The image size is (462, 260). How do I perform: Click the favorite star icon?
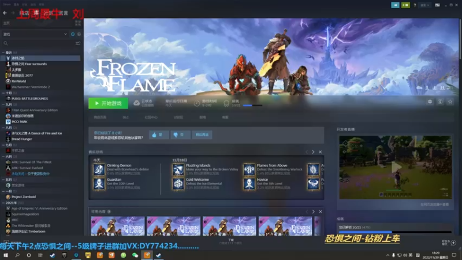coord(450,102)
